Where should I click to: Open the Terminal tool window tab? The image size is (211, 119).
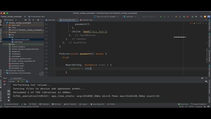coord(56,104)
